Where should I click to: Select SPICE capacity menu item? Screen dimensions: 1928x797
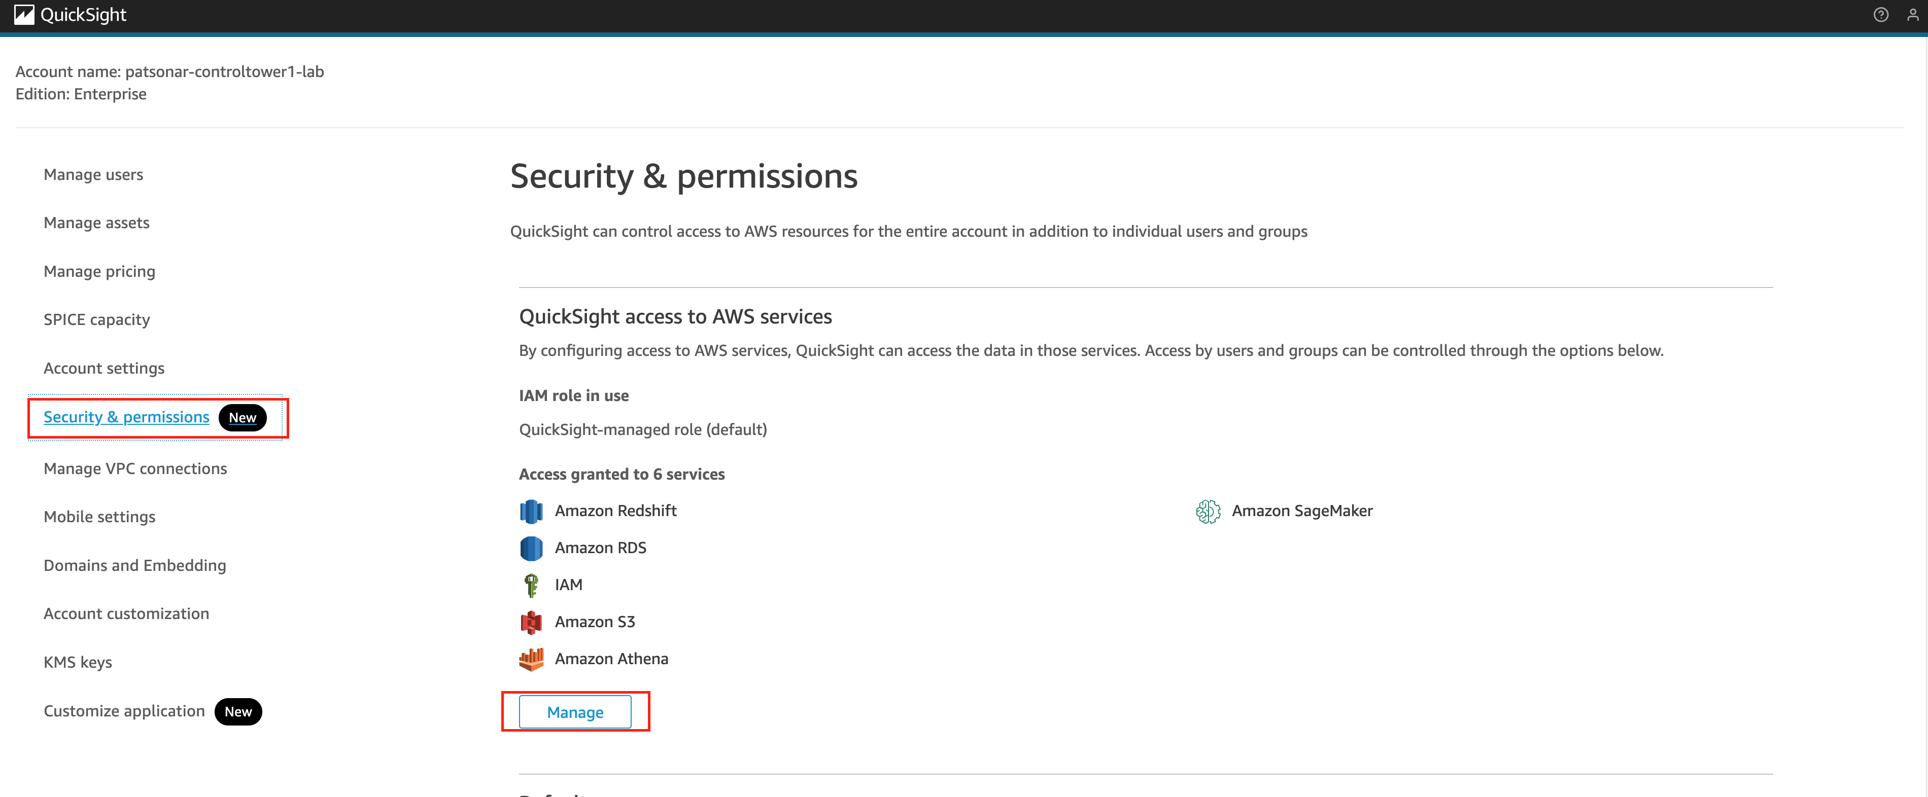96,320
